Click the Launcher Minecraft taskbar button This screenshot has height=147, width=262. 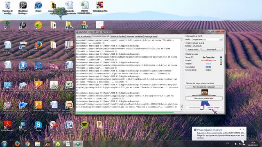78,144
